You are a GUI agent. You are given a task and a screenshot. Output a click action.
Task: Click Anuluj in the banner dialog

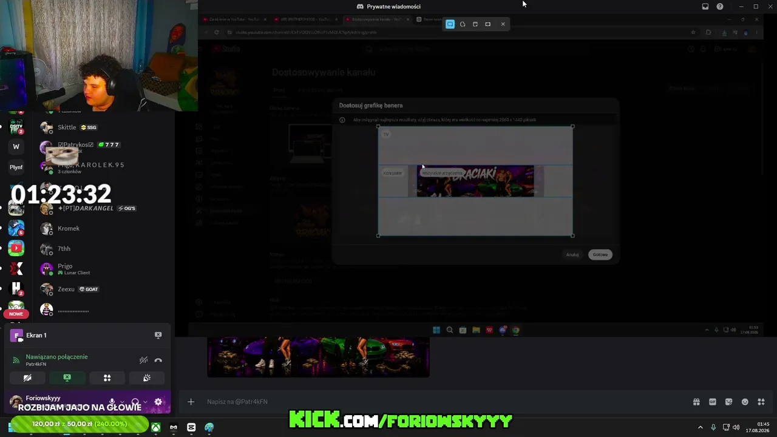pyautogui.click(x=572, y=255)
